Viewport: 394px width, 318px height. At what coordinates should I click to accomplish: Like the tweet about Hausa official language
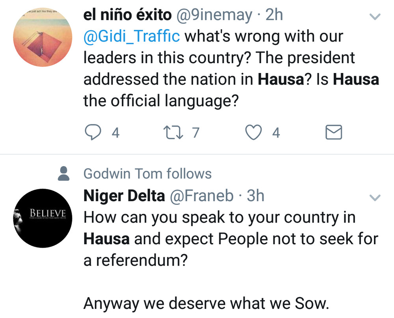click(253, 132)
